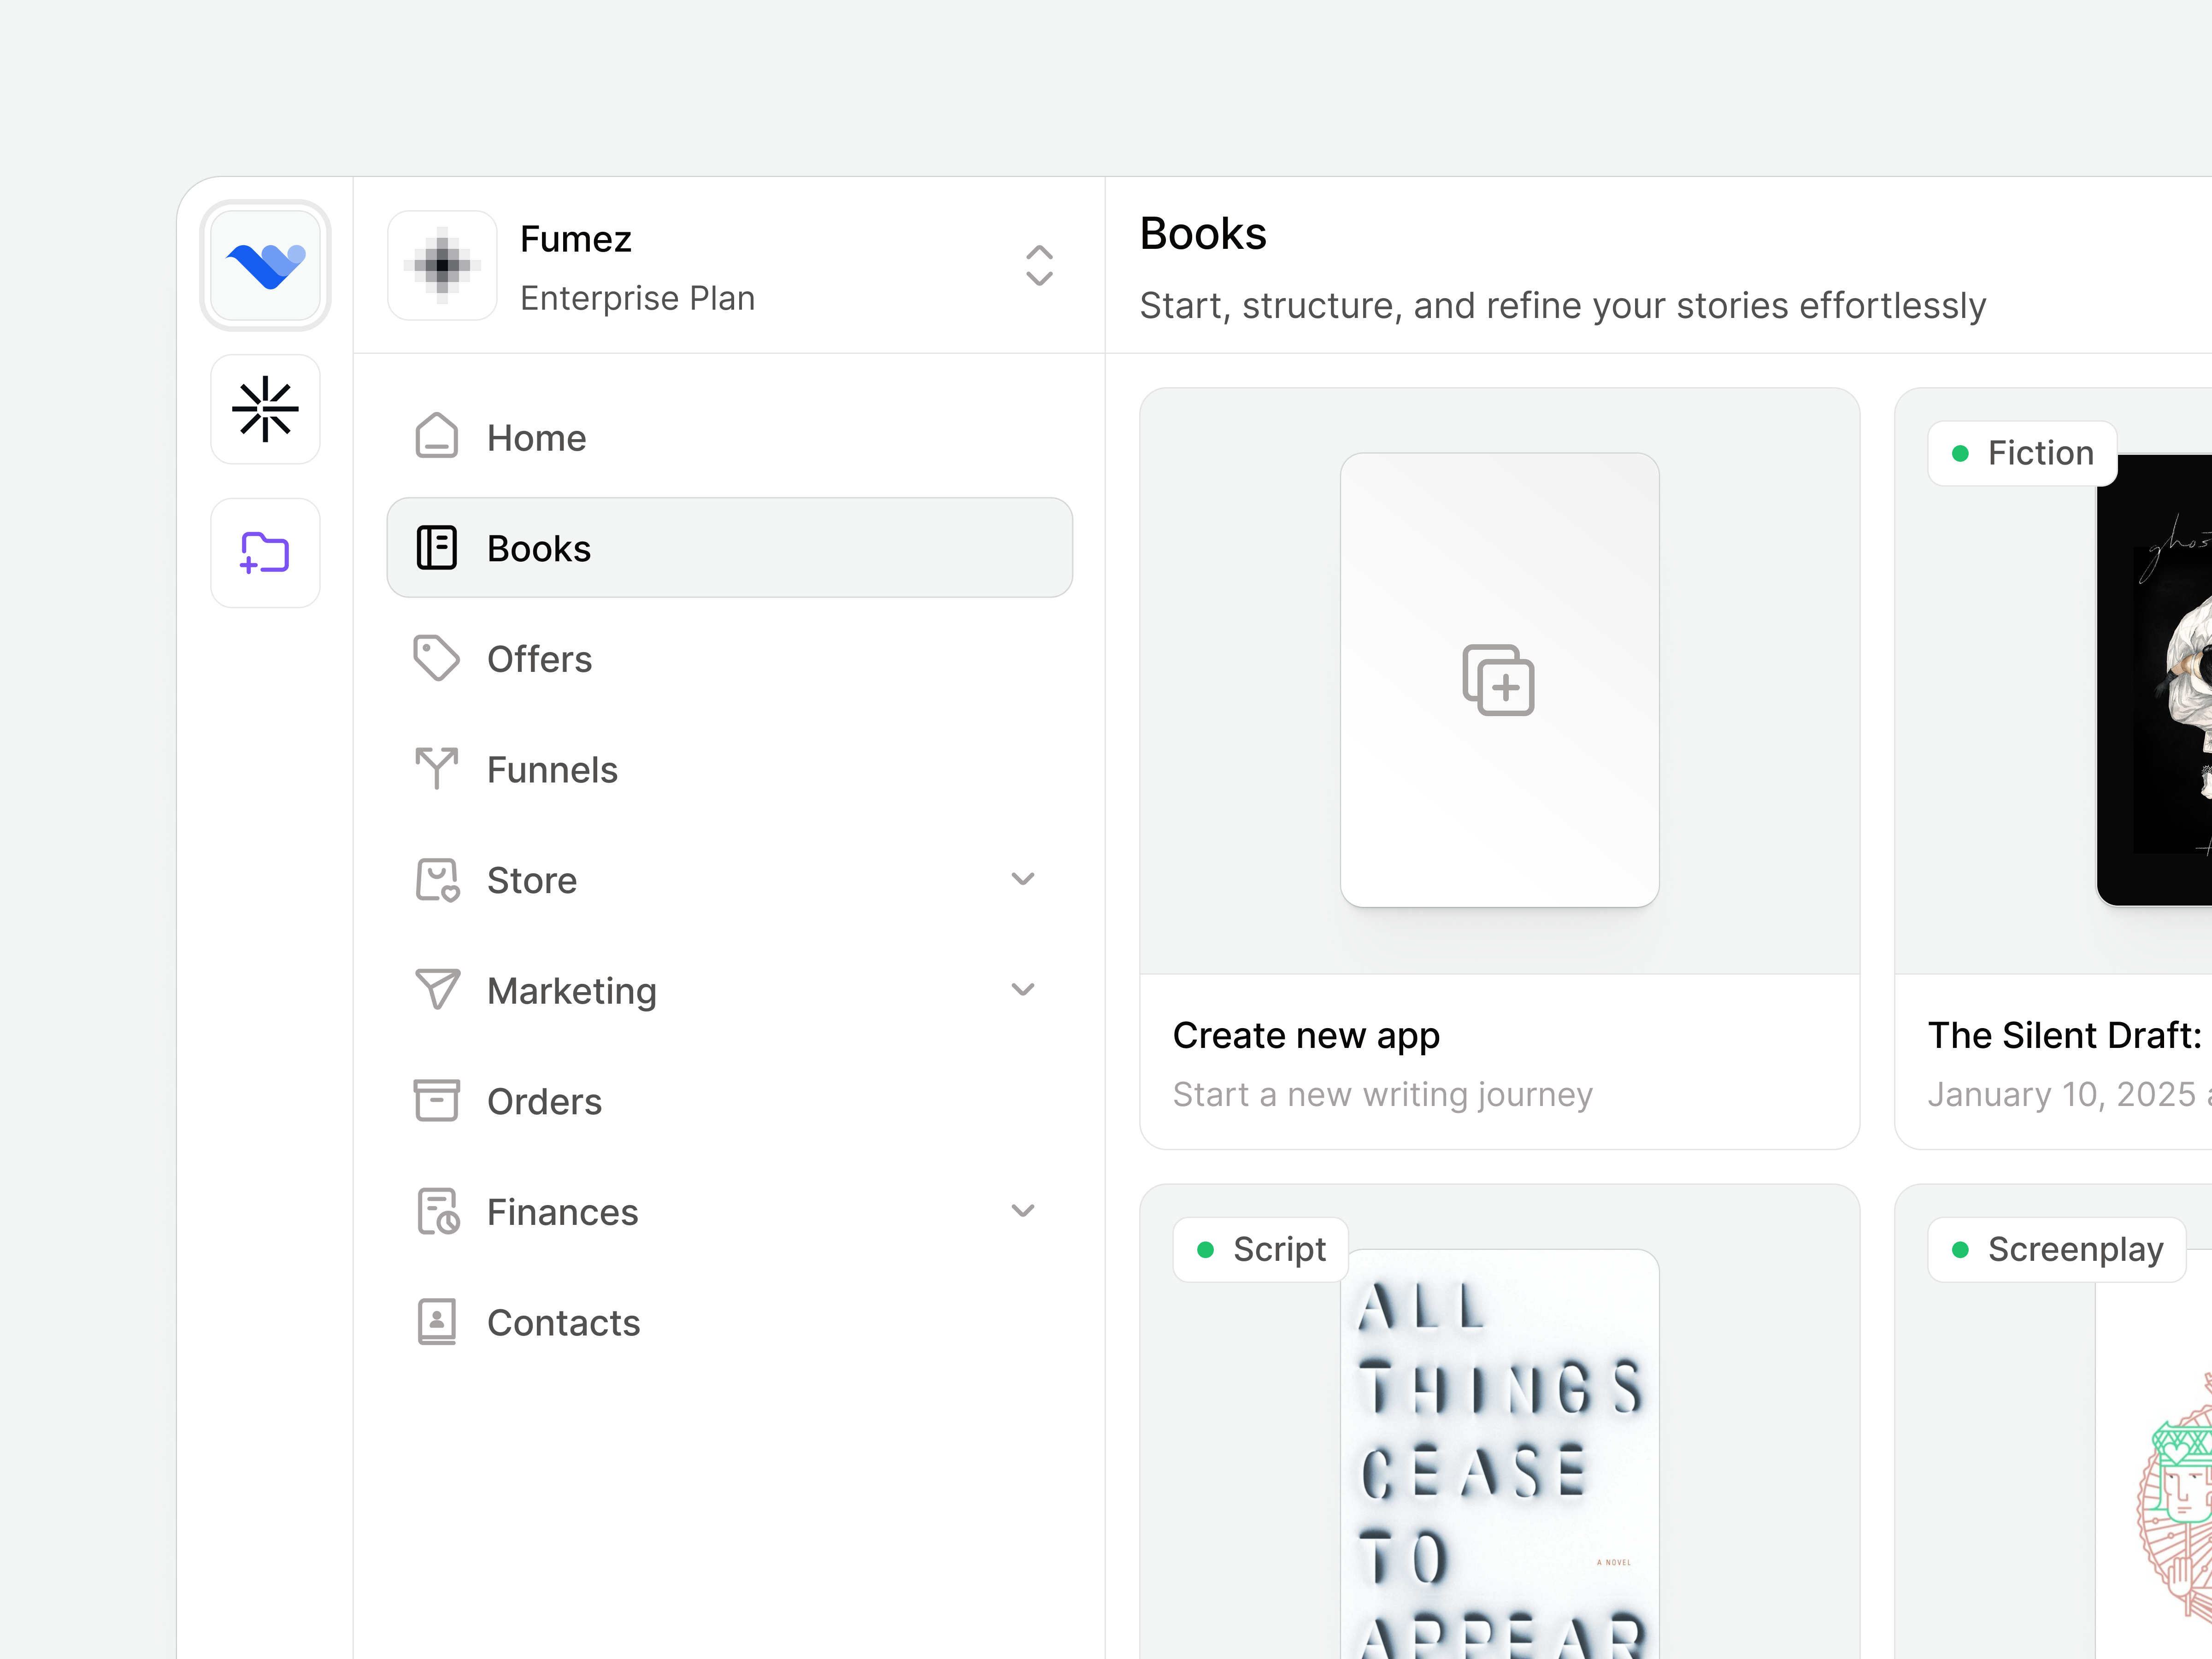Select the wave-logo workspace icon
Viewport: 2212px width, 1659px height.
(x=265, y=265)
